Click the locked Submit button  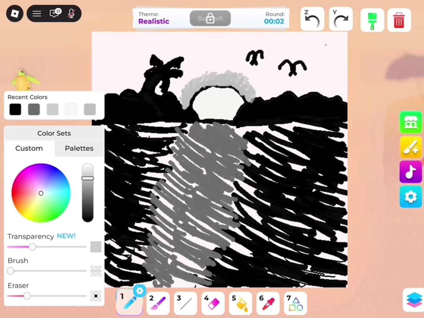click(210, 18)
